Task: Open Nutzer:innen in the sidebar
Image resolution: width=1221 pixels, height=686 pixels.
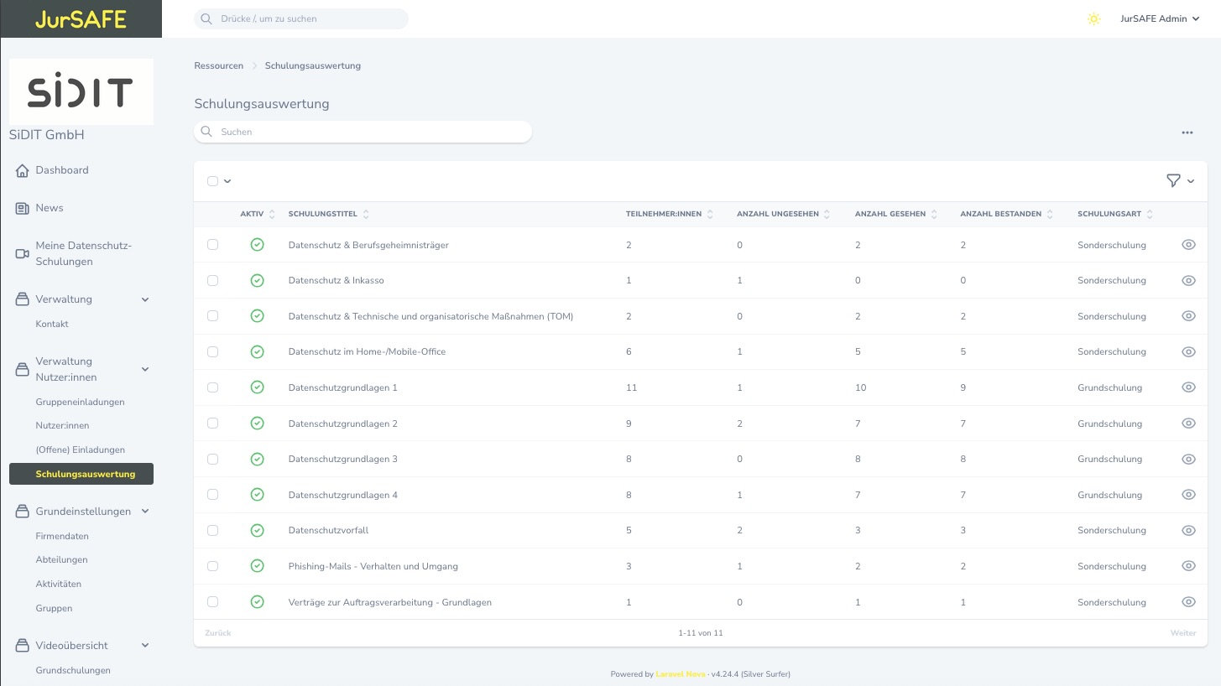Action: tap(62, 425)
